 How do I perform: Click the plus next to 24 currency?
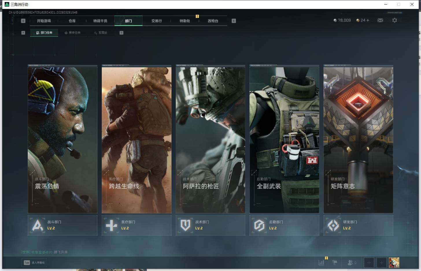[368, 20]
